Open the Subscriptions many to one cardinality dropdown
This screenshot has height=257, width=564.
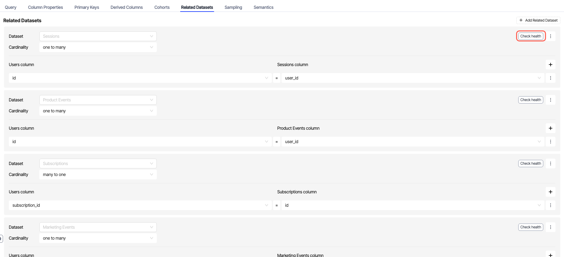point(98,174)
